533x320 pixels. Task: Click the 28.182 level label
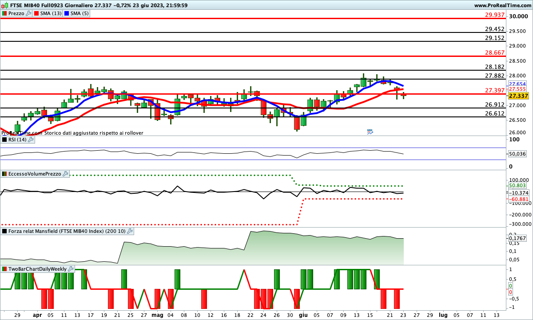495,67
